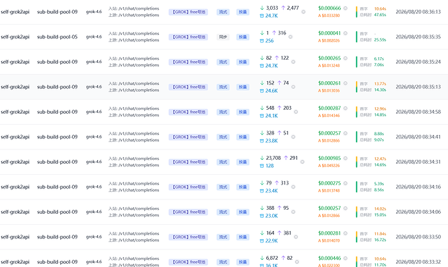This screenshot has width=448, height=267.
Task: Click the total time value 25.59s
Action: 380,40
